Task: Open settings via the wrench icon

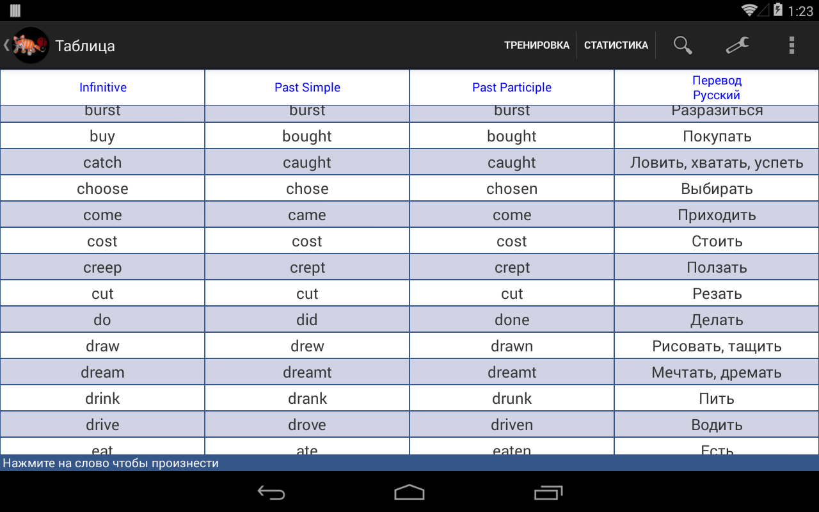Action: 737,45
